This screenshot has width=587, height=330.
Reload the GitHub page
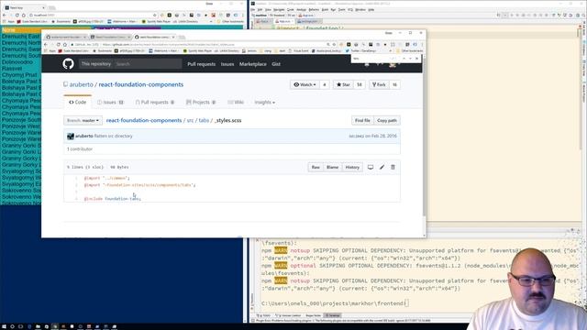click(59, 45)
